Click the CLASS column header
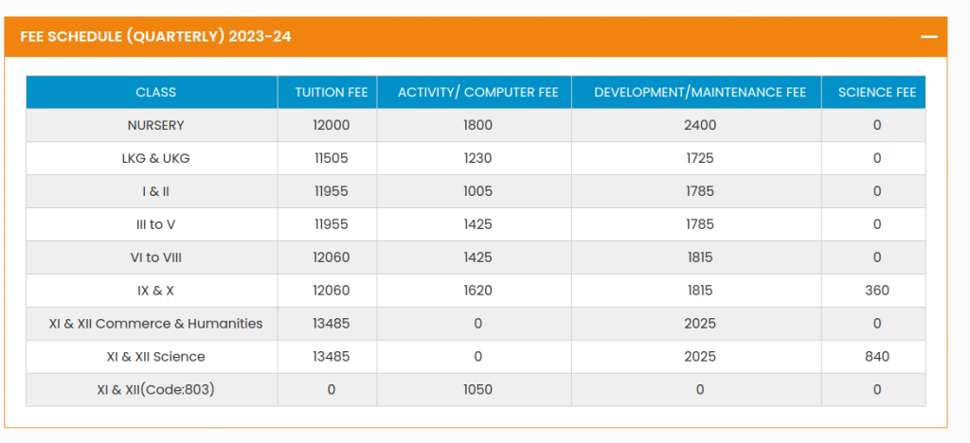 pos(155,92)
